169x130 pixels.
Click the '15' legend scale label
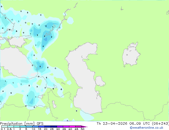[x=39, y=129]
